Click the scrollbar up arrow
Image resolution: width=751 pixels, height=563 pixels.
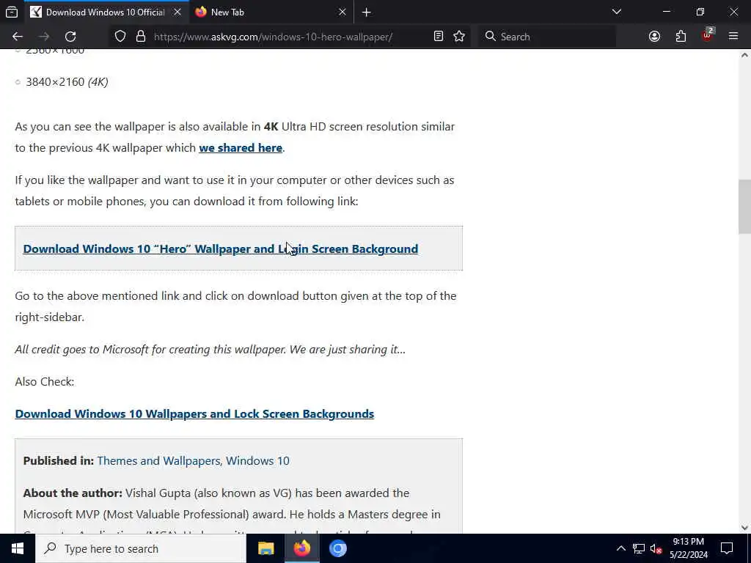pos(744,55)
